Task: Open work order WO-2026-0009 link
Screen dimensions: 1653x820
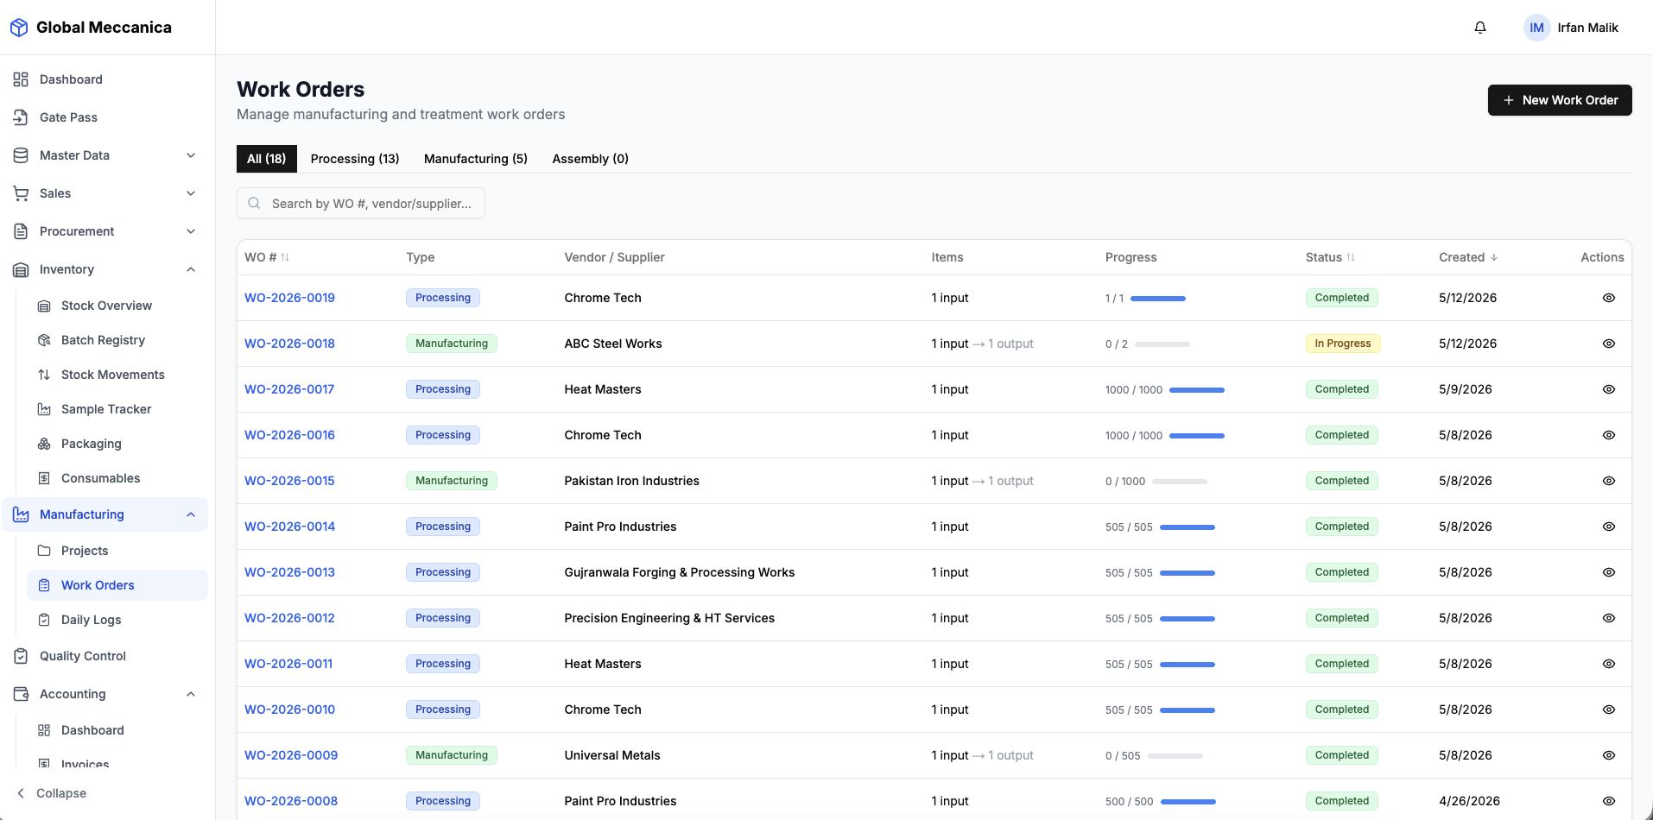Action: point(291,755)
